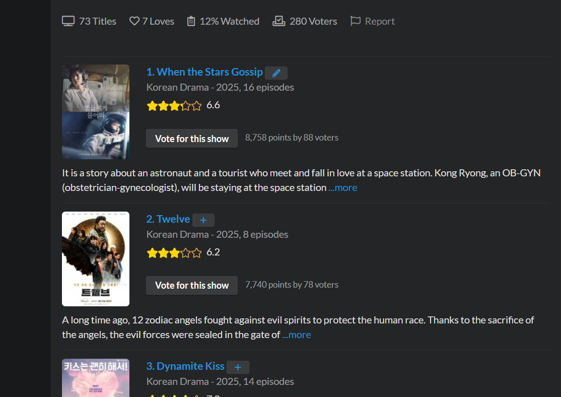561x397 pixels.
Task: Click the 280 Voters text
Action: [313, 21]
